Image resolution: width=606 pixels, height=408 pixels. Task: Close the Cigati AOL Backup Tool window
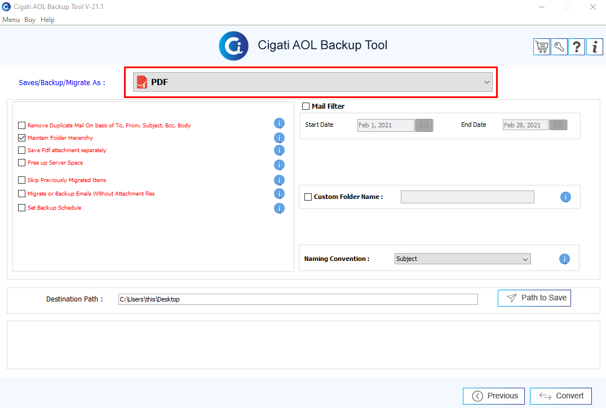pyautogui.click(x=593, y=7)
